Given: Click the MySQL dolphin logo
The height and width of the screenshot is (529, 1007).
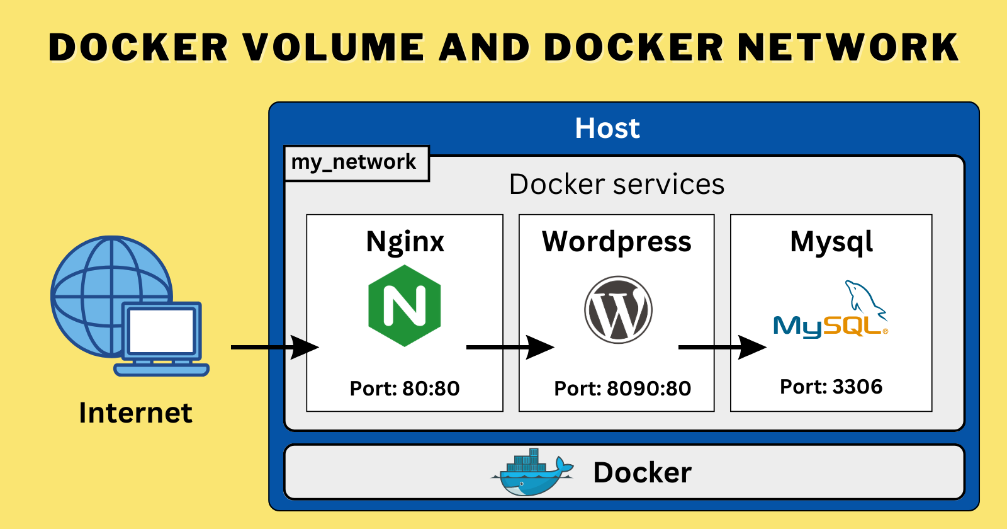Looking at the screenshot, I should pos(831,310).
